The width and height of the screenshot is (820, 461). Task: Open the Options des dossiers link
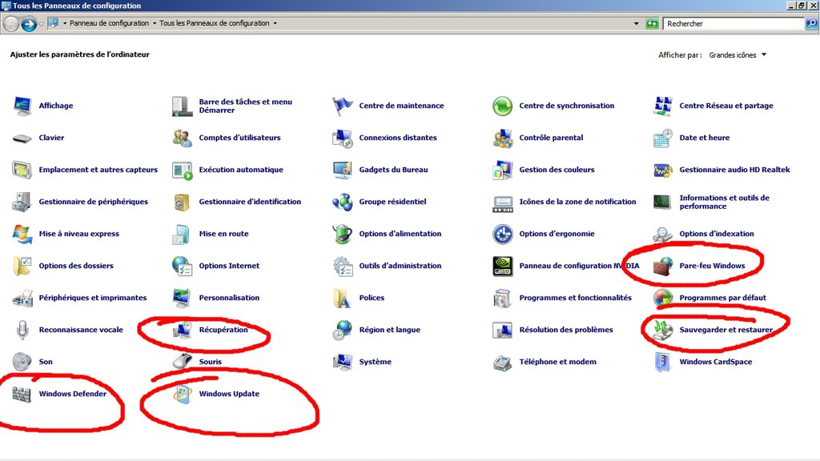[76, 266]
